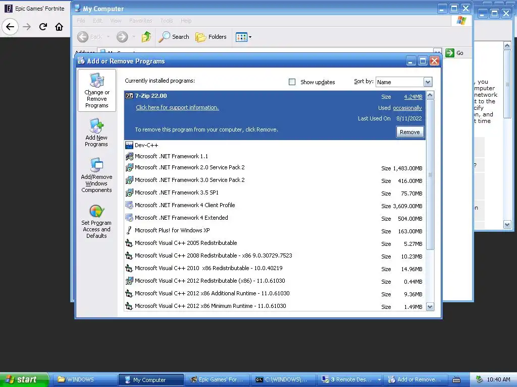Open the Favorites menu in My Computer
Screen dimensions: 517x387
pyautogui.click(x=141, y=20)
